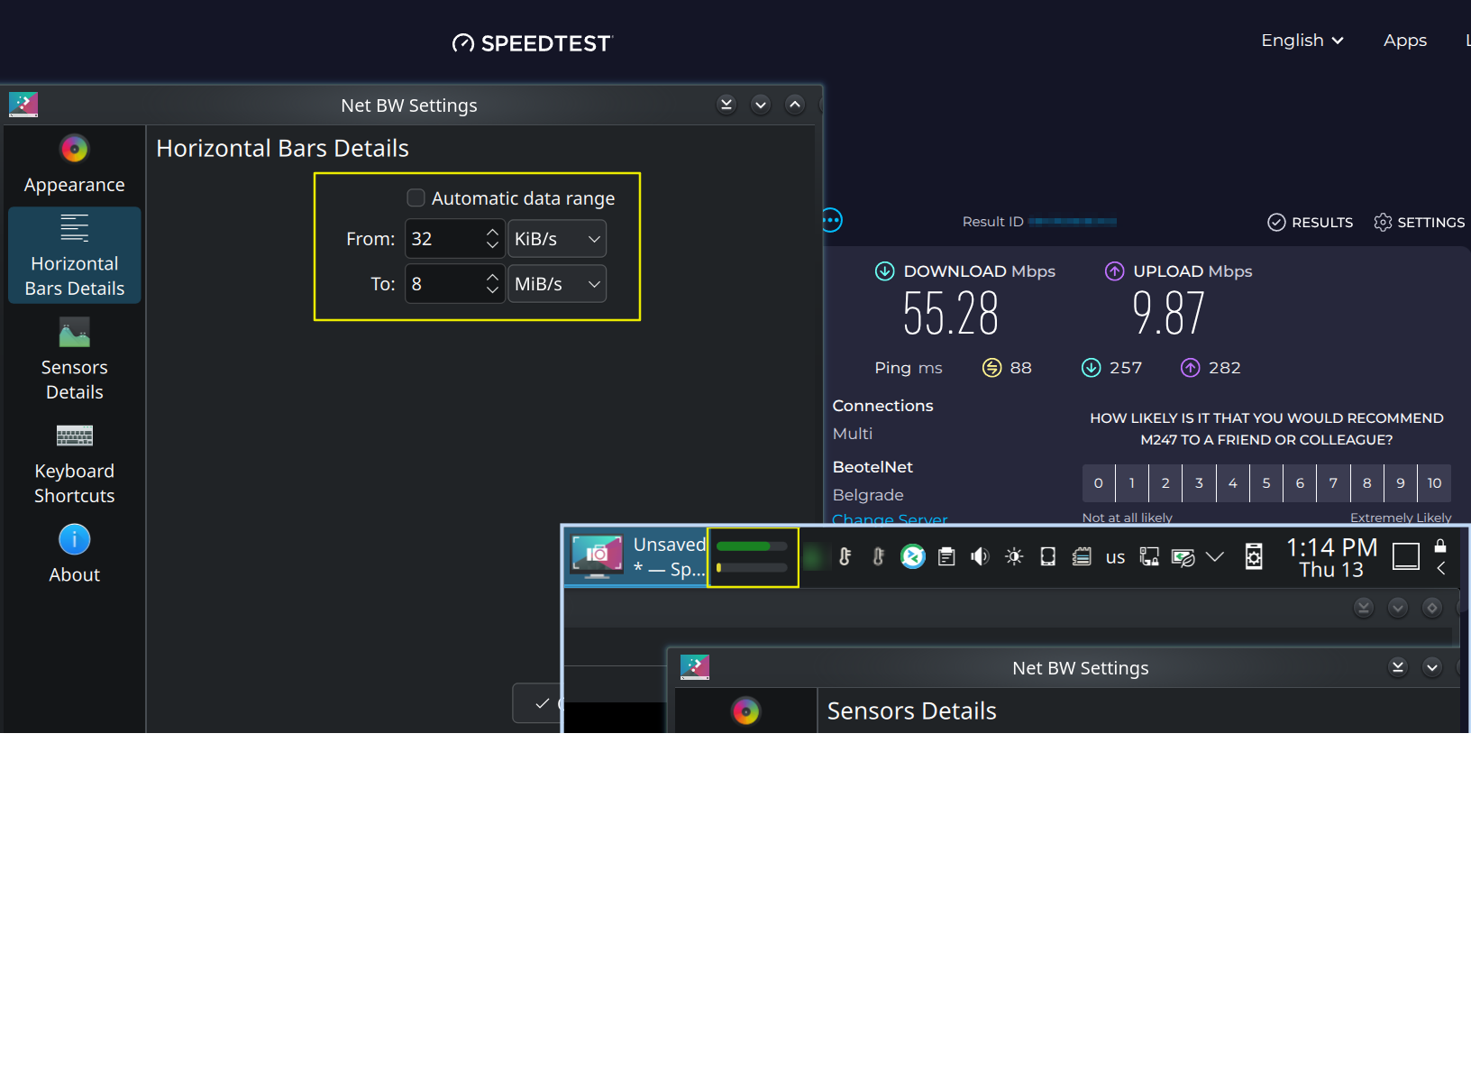View Speedtest RESULTS
The image size is (1471, 1082).
click(x=1310, y=223)
